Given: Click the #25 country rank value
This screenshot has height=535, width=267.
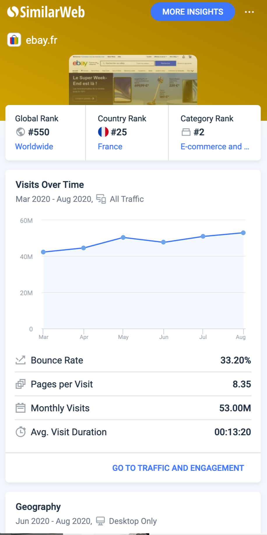Looking at the screenshot, I should (119, 132).
